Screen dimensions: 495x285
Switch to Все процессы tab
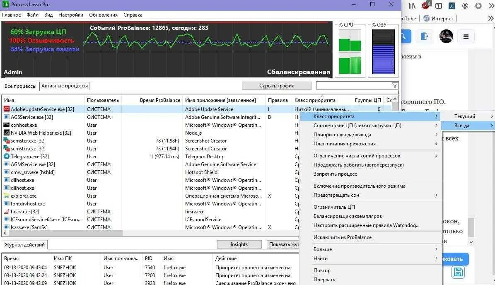(21, 86)
